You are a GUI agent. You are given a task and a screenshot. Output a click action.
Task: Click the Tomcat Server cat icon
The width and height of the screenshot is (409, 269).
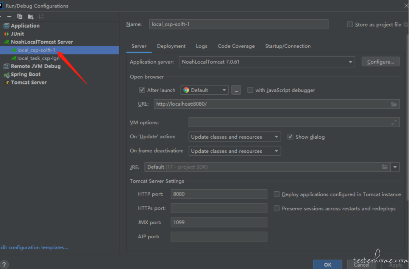point(7,83)
